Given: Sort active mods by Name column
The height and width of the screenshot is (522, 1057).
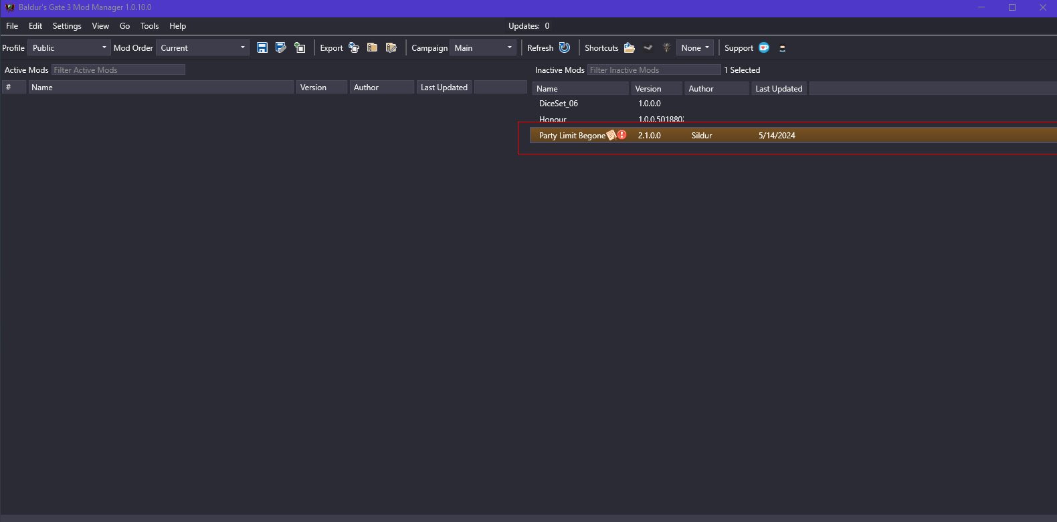Looking at the screenshot, I should (161, 88).
